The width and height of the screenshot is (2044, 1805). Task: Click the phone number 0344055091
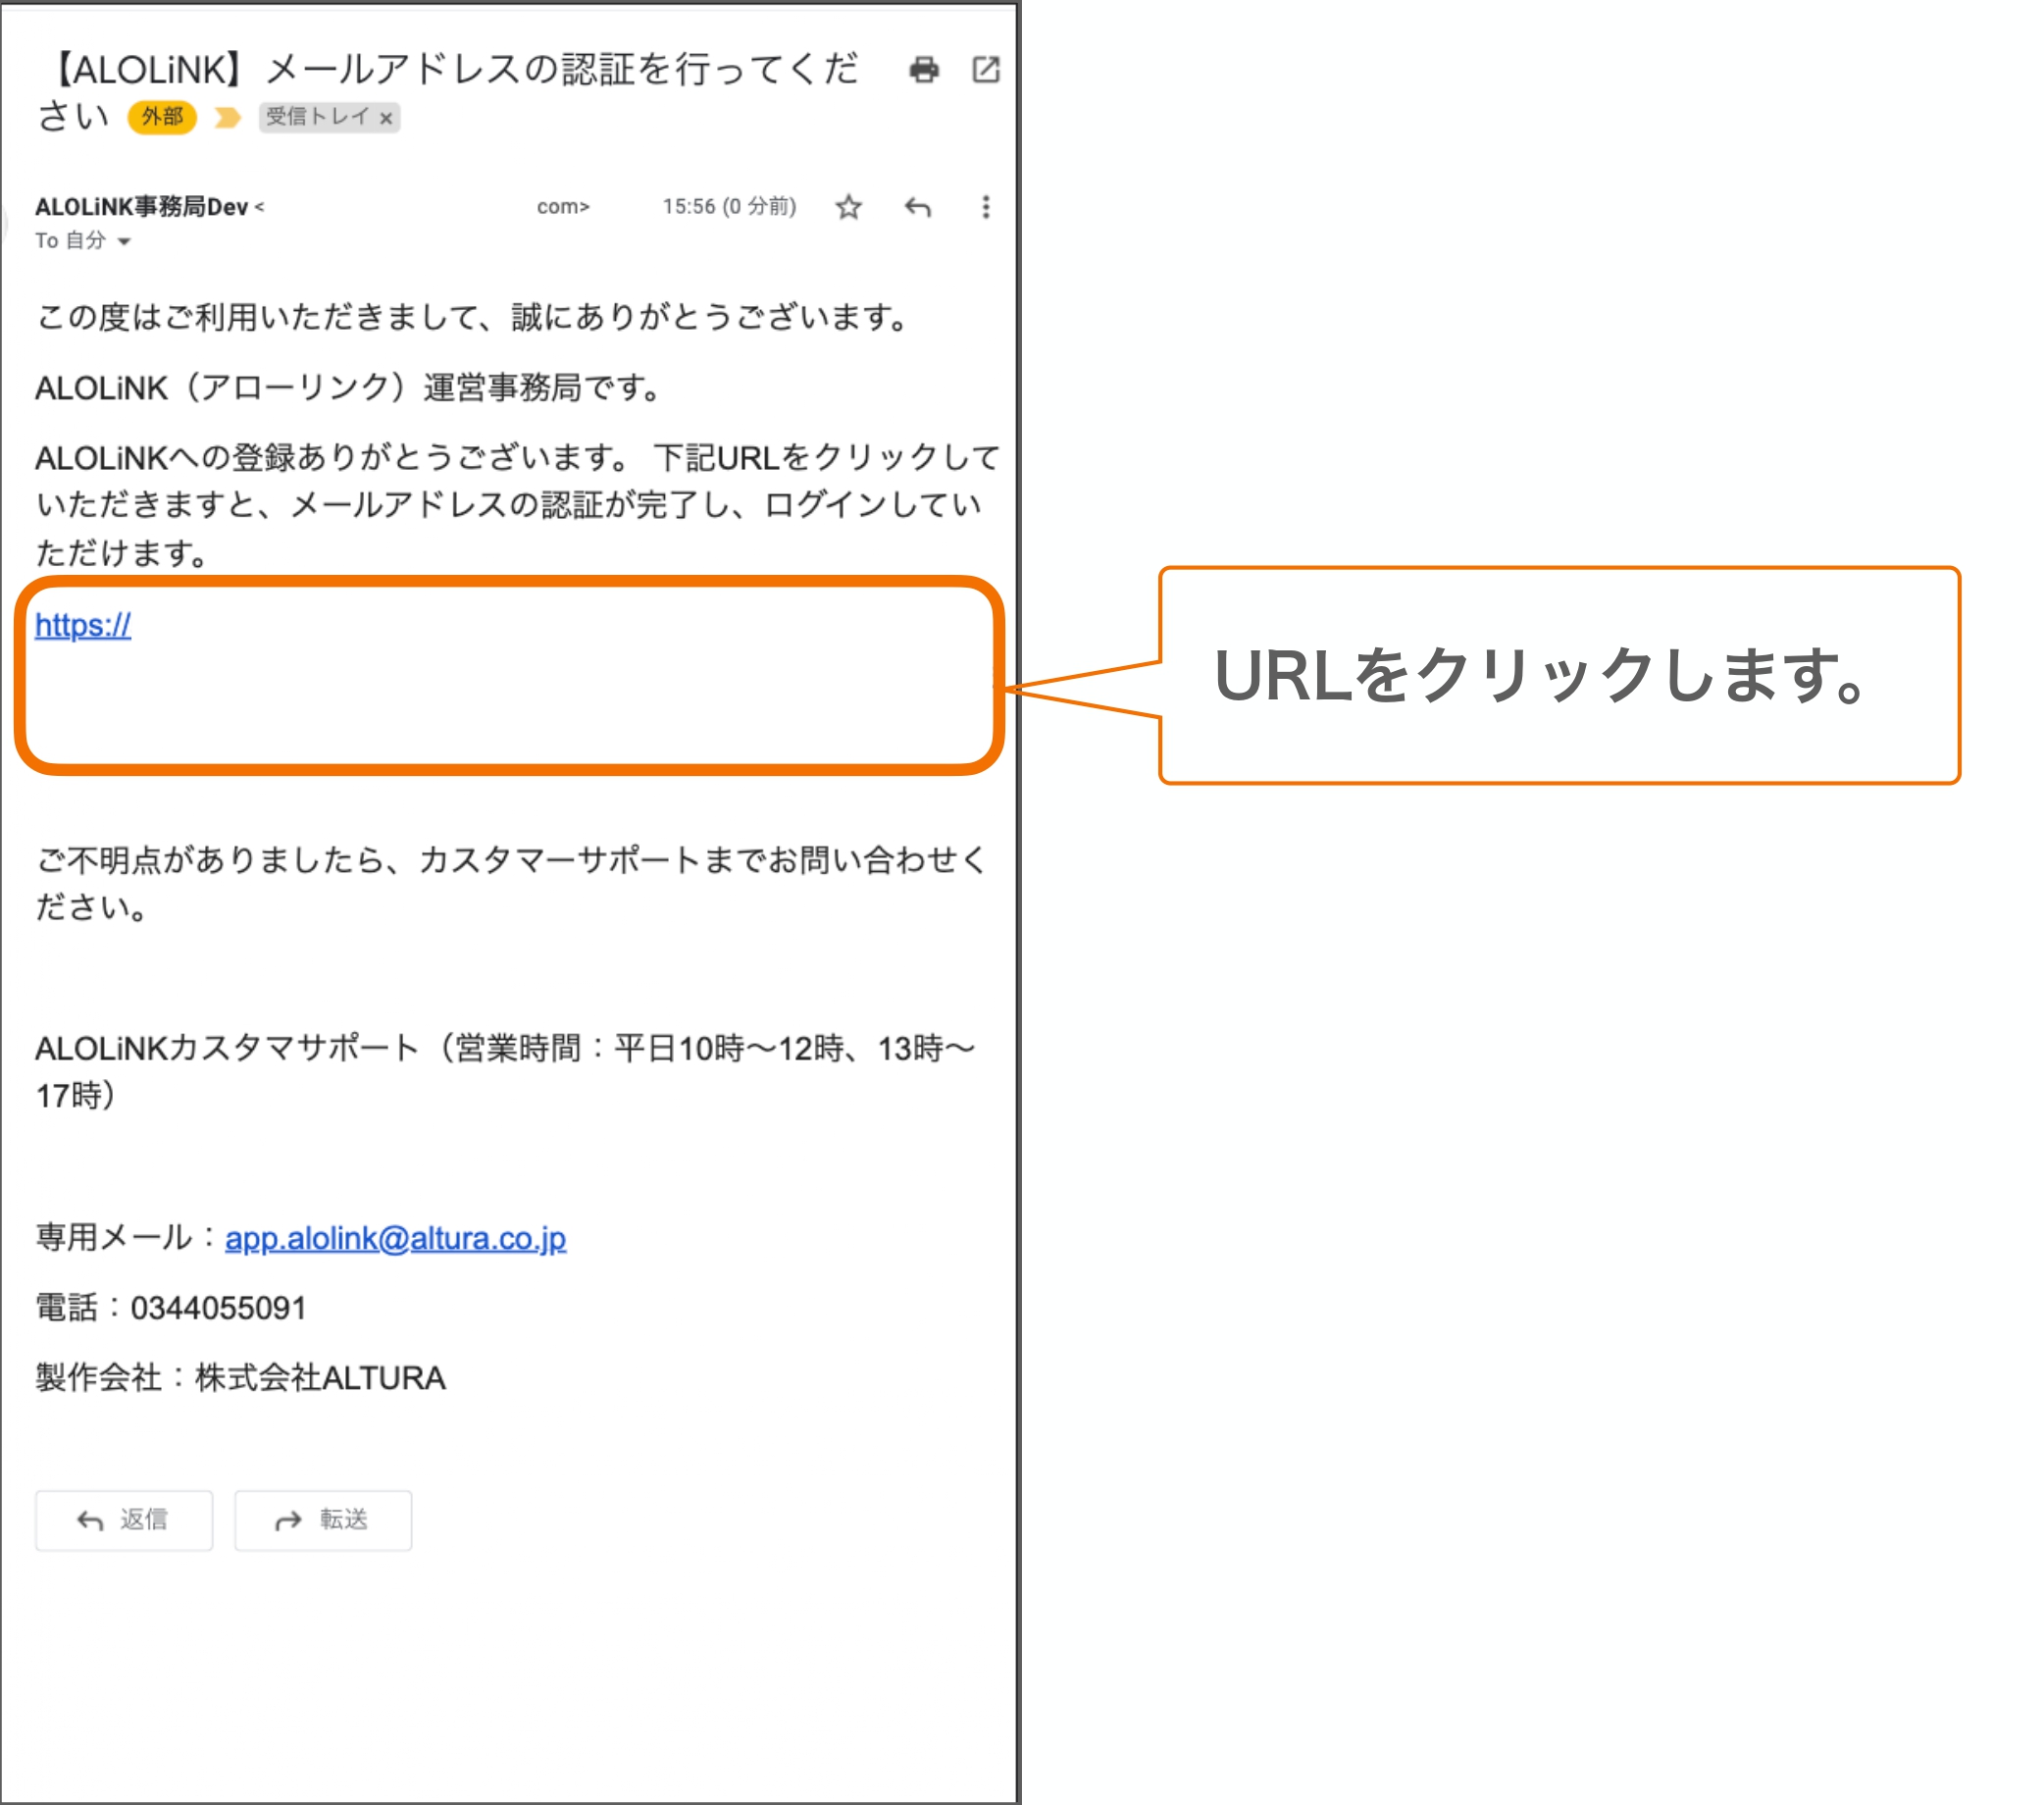tap(218, 1308)
